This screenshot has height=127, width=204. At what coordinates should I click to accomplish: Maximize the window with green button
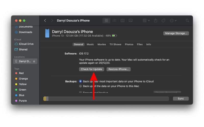point(24,21)
